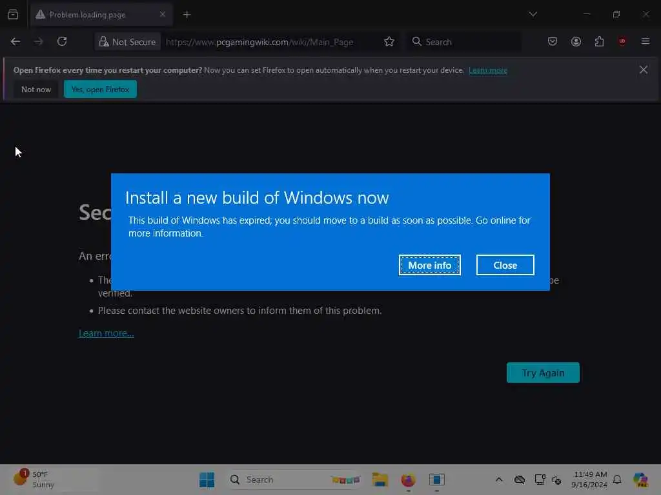
Task: Reload the current page
Action: click(x=62, y=42)
